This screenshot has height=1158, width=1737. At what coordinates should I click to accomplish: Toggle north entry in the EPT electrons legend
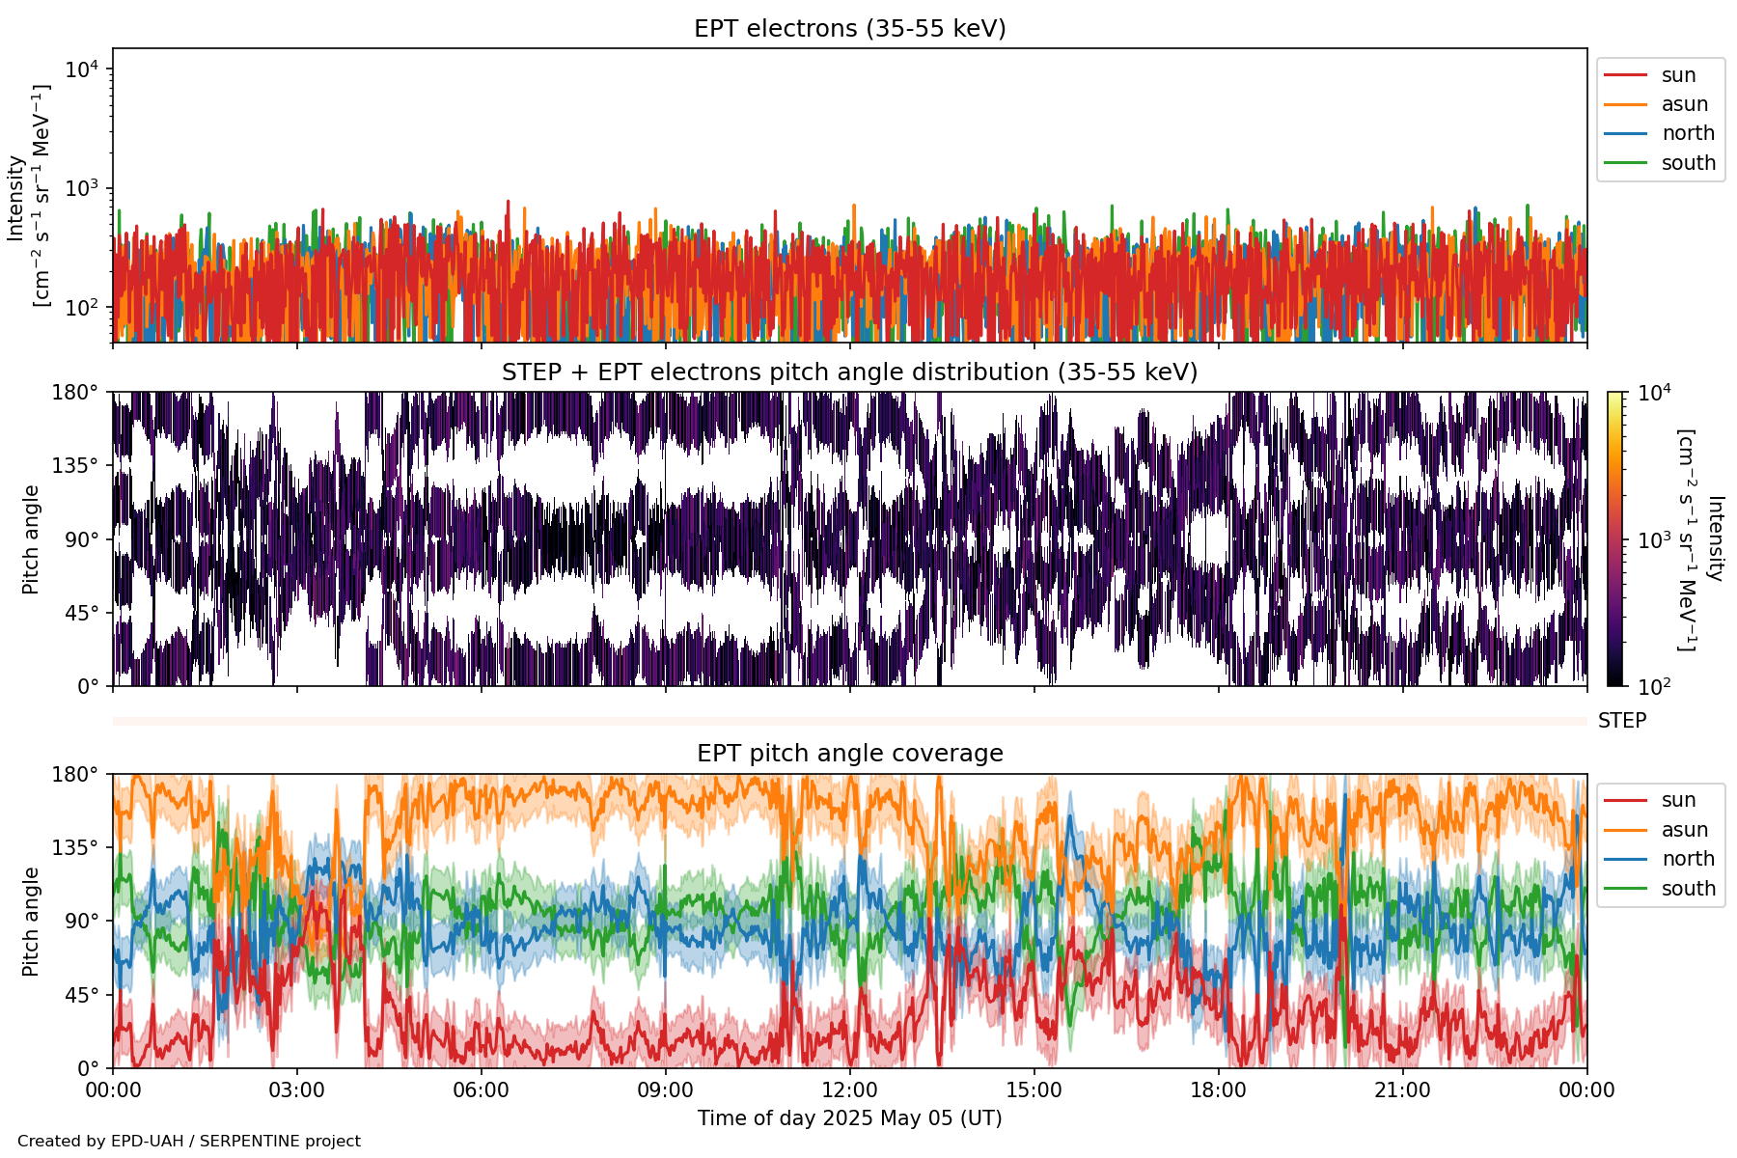pos(1687,133)
